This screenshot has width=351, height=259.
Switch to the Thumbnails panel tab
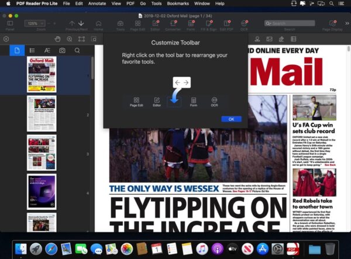click(17, 50)
